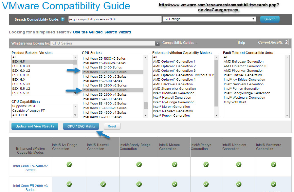
Task: Click E5-2400-v2 checkmark under Ivy-Bridge Generation
Action: [69, 164]
